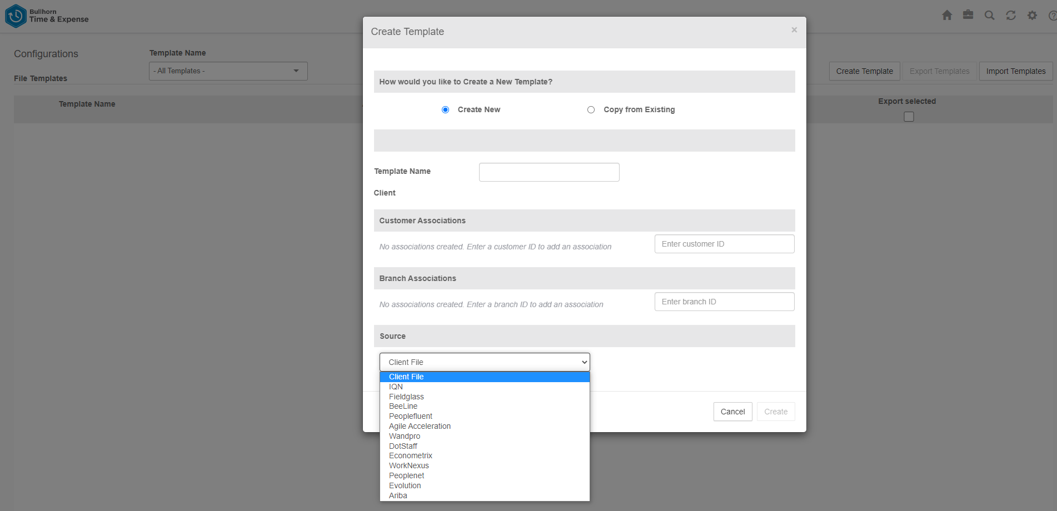Collapse the Source Client File dropdown
The width and height of the screenshot is (1057, 511).
pyautogui.click(x=485, y=362)
